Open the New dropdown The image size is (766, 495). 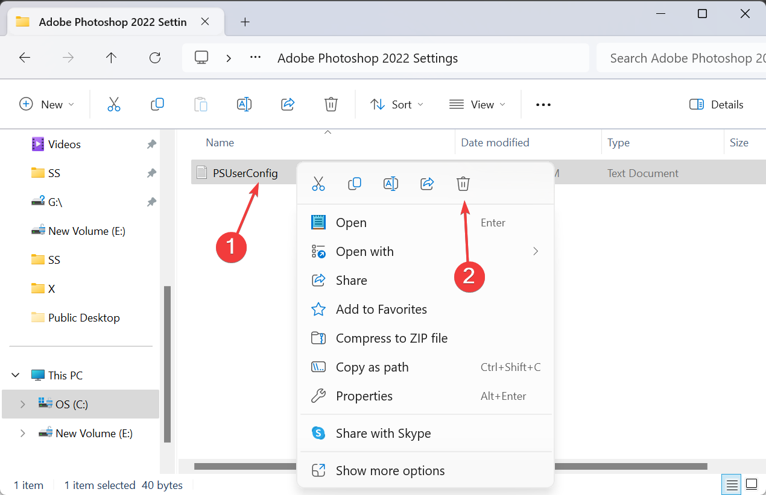tap(47, 104)
